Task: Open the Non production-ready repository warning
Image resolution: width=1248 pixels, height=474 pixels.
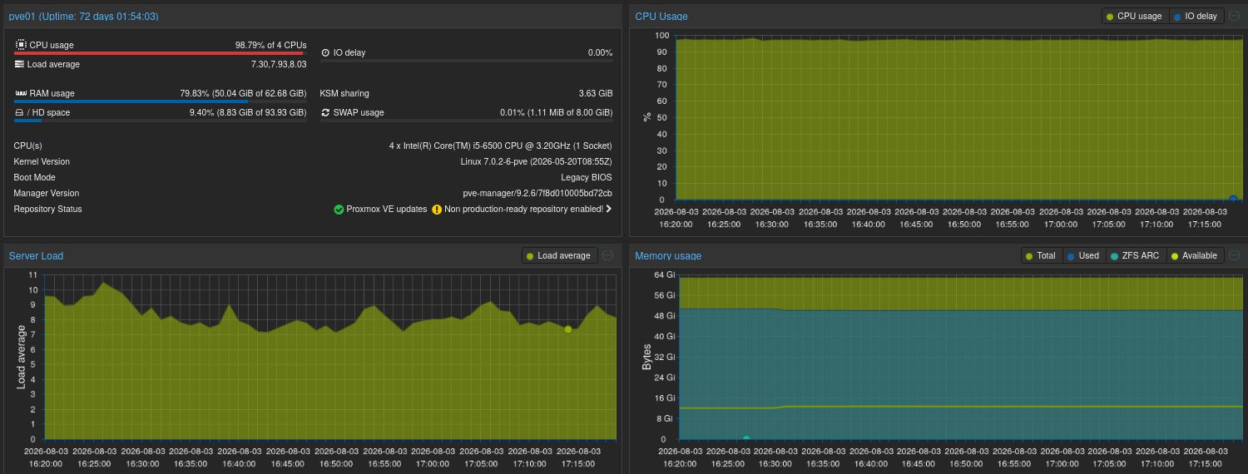Action: 523,210
